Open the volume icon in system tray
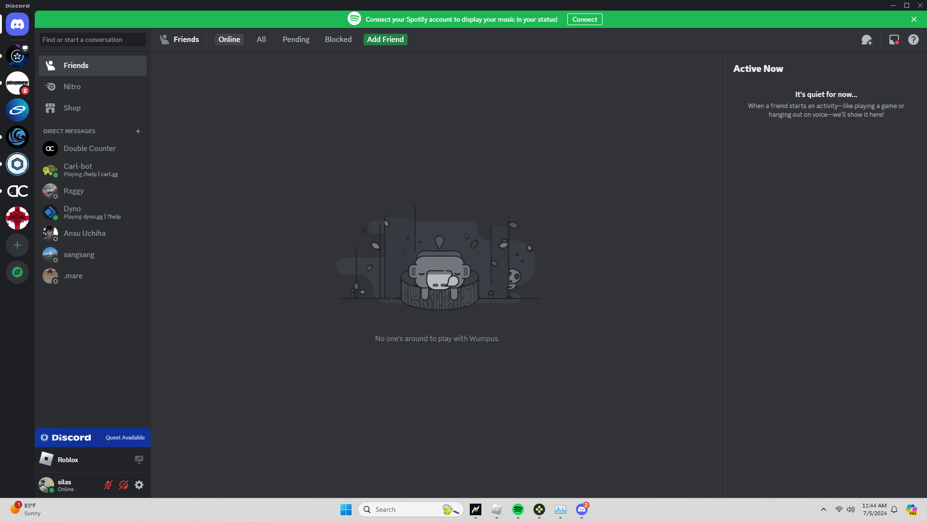The height and width of the screenshot is (521, 927). point(851,509)
